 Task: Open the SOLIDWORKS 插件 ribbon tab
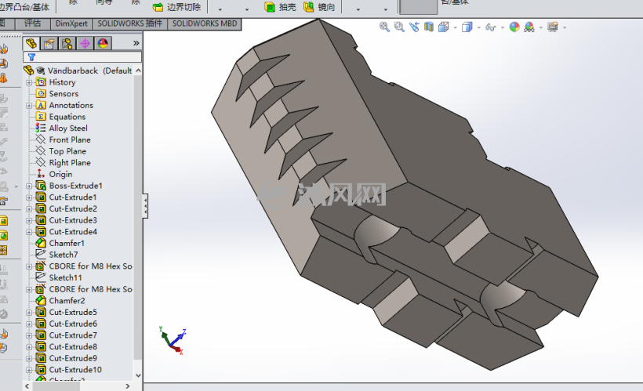[x=130, y=24]
